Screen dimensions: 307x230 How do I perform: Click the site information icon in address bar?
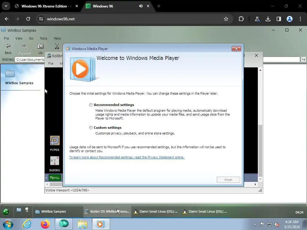pyautogui.click(x=41, y=19)
